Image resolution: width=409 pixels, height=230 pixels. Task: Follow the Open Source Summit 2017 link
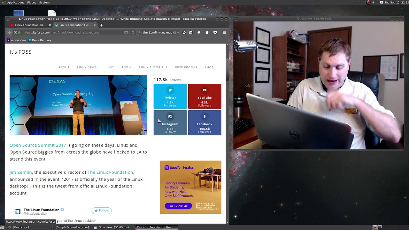pyautogui.click(x=38, y=145)
